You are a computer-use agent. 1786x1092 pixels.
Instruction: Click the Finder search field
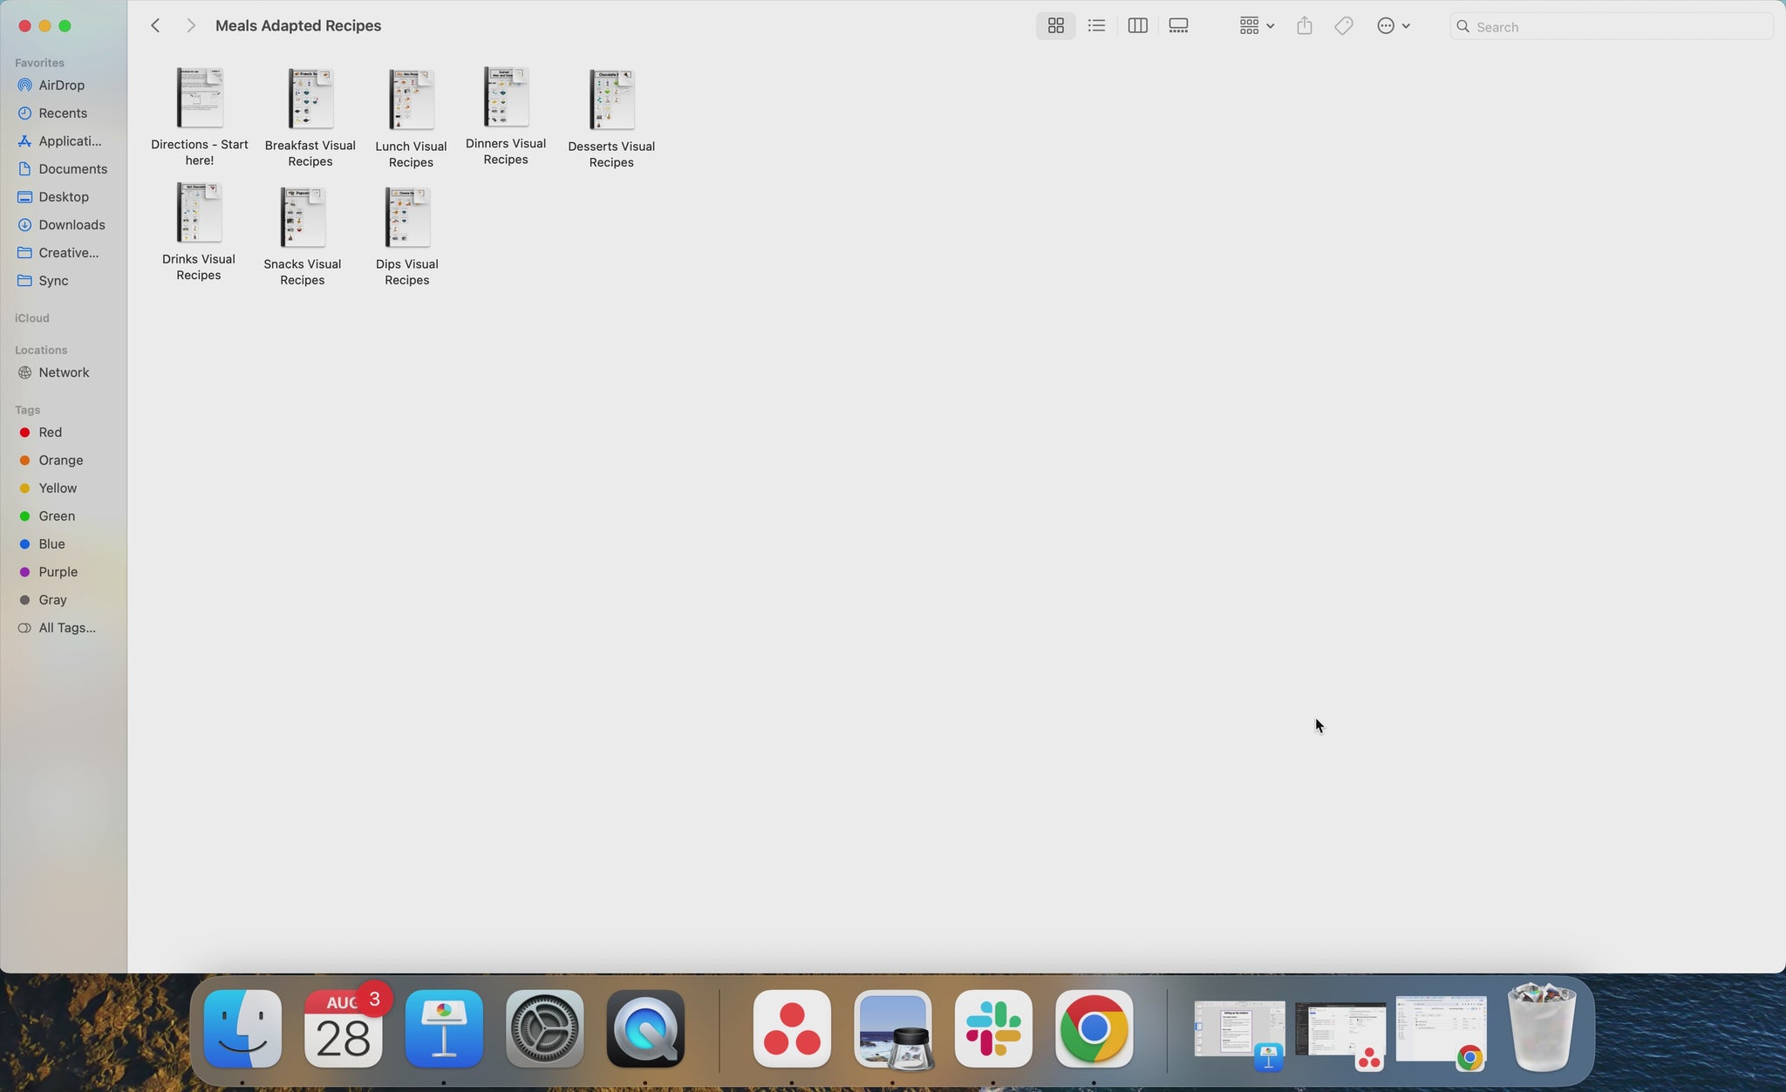[1612, 27]
